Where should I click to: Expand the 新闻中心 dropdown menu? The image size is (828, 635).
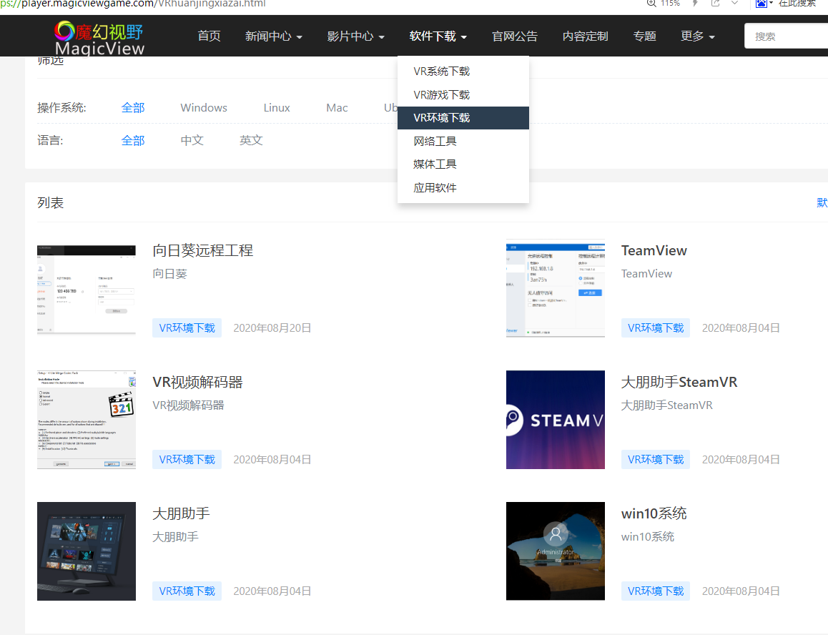(274, 36)
